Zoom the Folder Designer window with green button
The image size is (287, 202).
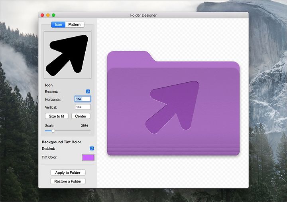54,15
